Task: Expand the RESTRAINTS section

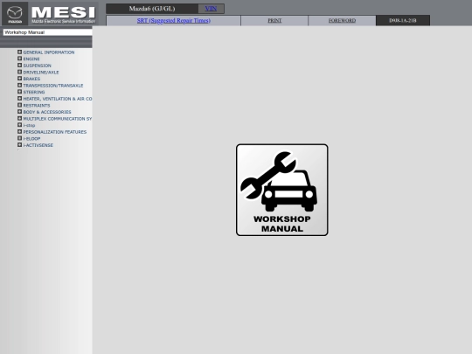Action: pos(19,105)
